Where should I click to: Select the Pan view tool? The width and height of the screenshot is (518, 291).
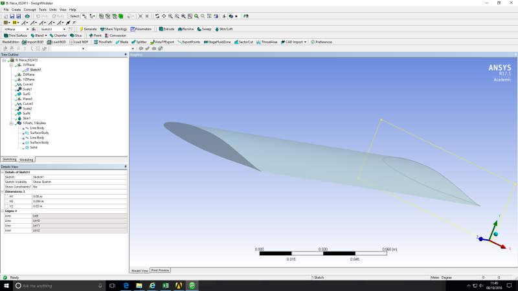coord(164,16)
